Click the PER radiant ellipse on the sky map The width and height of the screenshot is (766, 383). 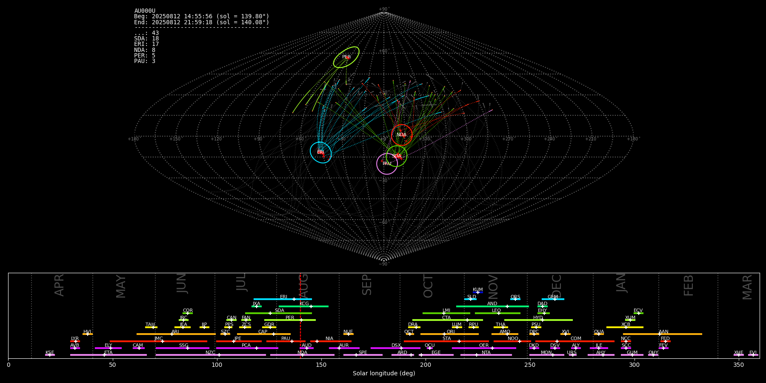(x=346, y=57)
